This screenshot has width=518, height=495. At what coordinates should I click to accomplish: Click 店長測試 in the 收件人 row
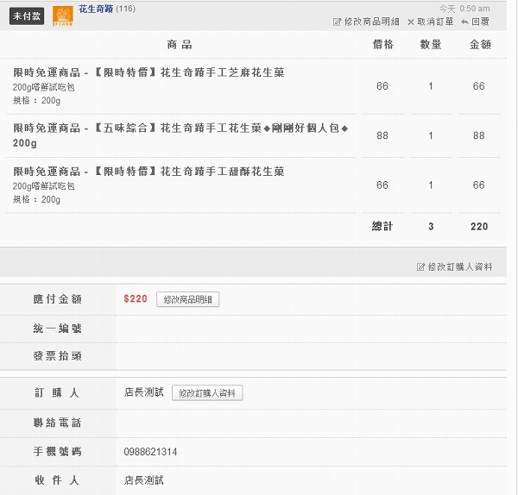pyautogui.click(x=144, y=480)
